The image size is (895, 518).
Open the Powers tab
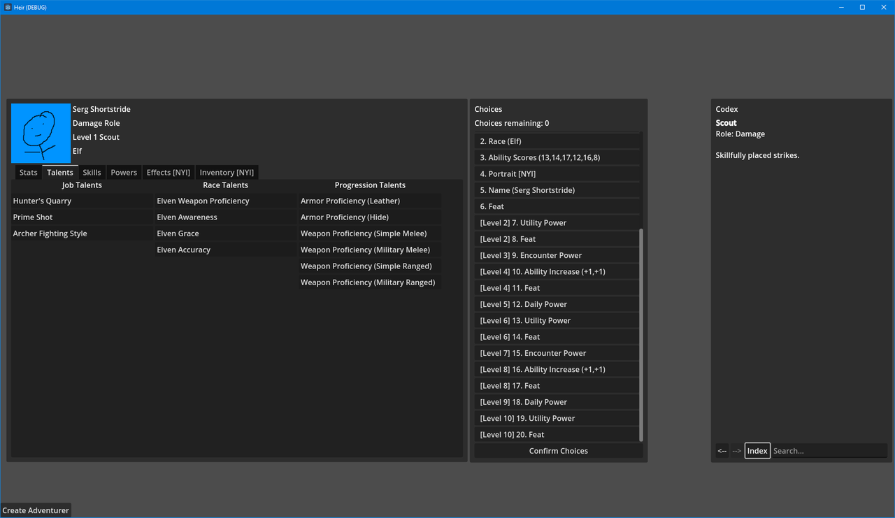(x=124, y=173)
